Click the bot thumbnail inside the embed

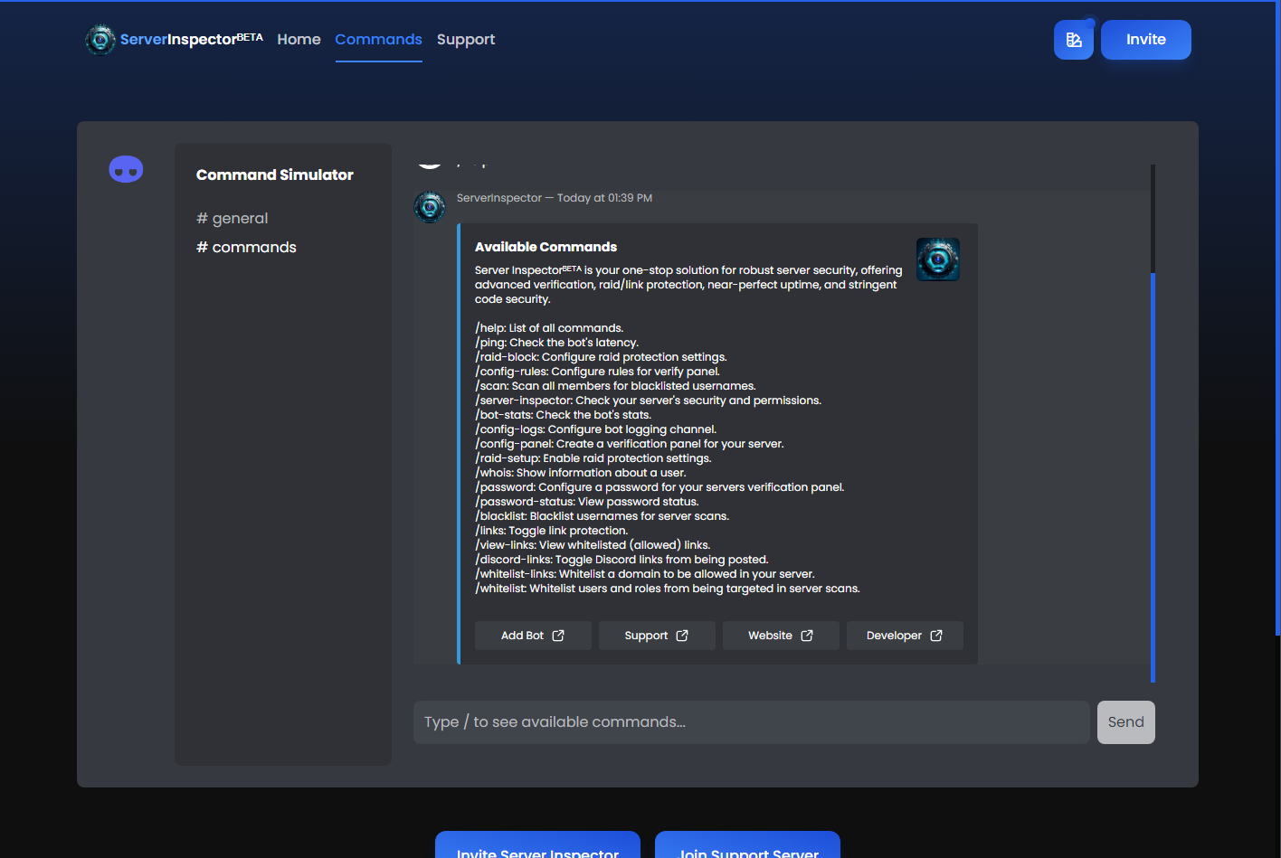[938, 259]
